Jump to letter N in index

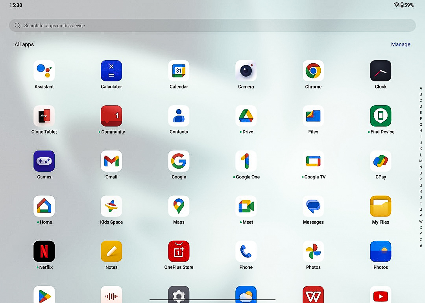[x=421, y=167]
